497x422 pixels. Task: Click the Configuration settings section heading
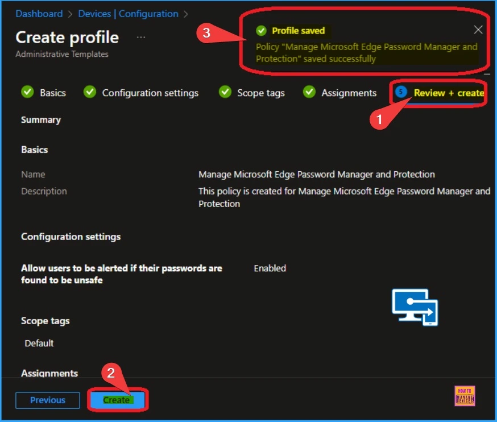[71, 237]
